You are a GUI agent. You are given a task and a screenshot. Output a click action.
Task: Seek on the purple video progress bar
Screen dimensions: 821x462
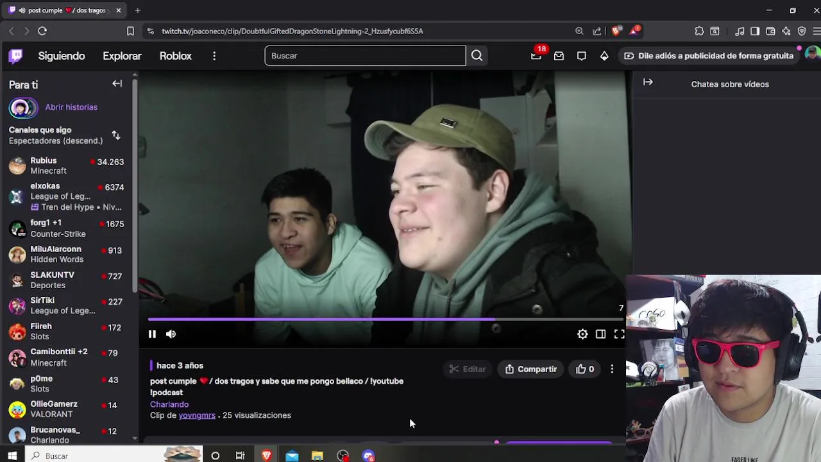(385, 319)
